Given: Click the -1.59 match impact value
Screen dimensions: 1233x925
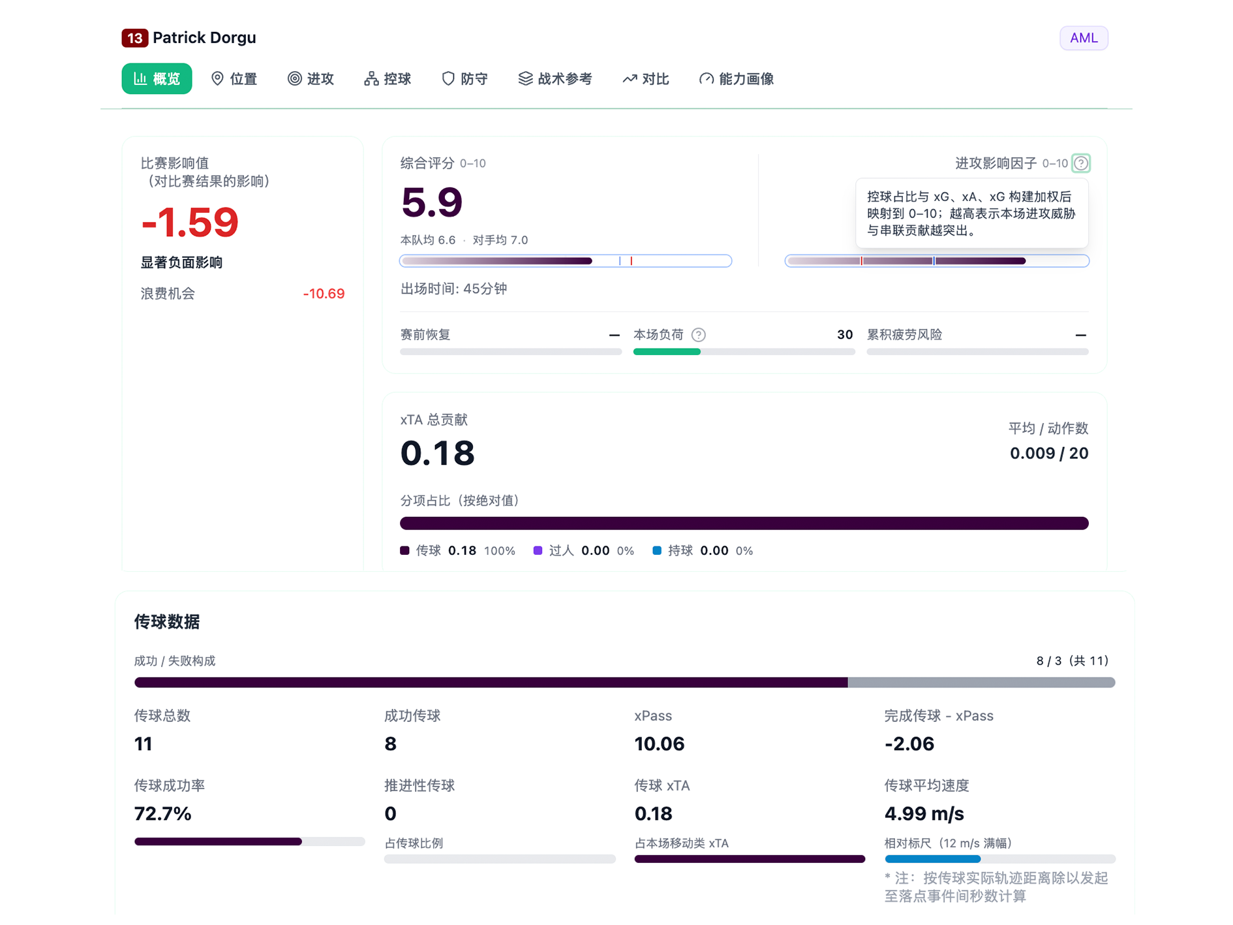Looking at the screenshot, I should point(190,223).
